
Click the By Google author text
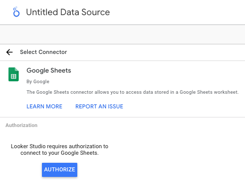(38, 82)
